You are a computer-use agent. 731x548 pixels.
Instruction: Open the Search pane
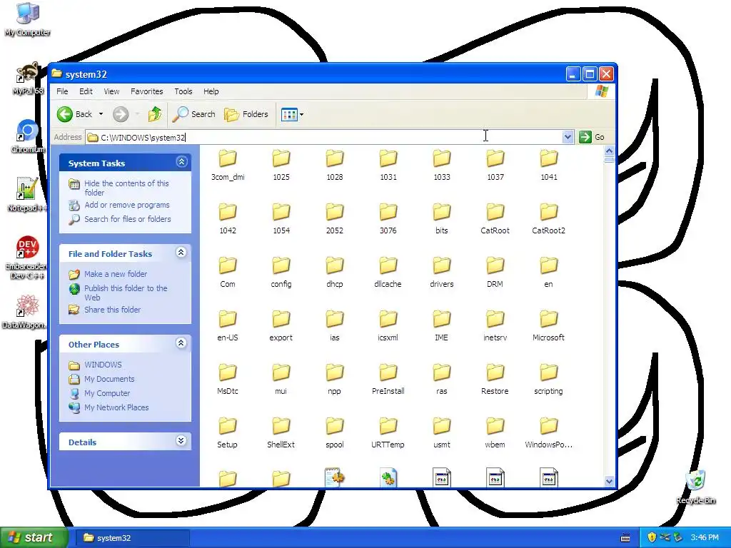193,114
